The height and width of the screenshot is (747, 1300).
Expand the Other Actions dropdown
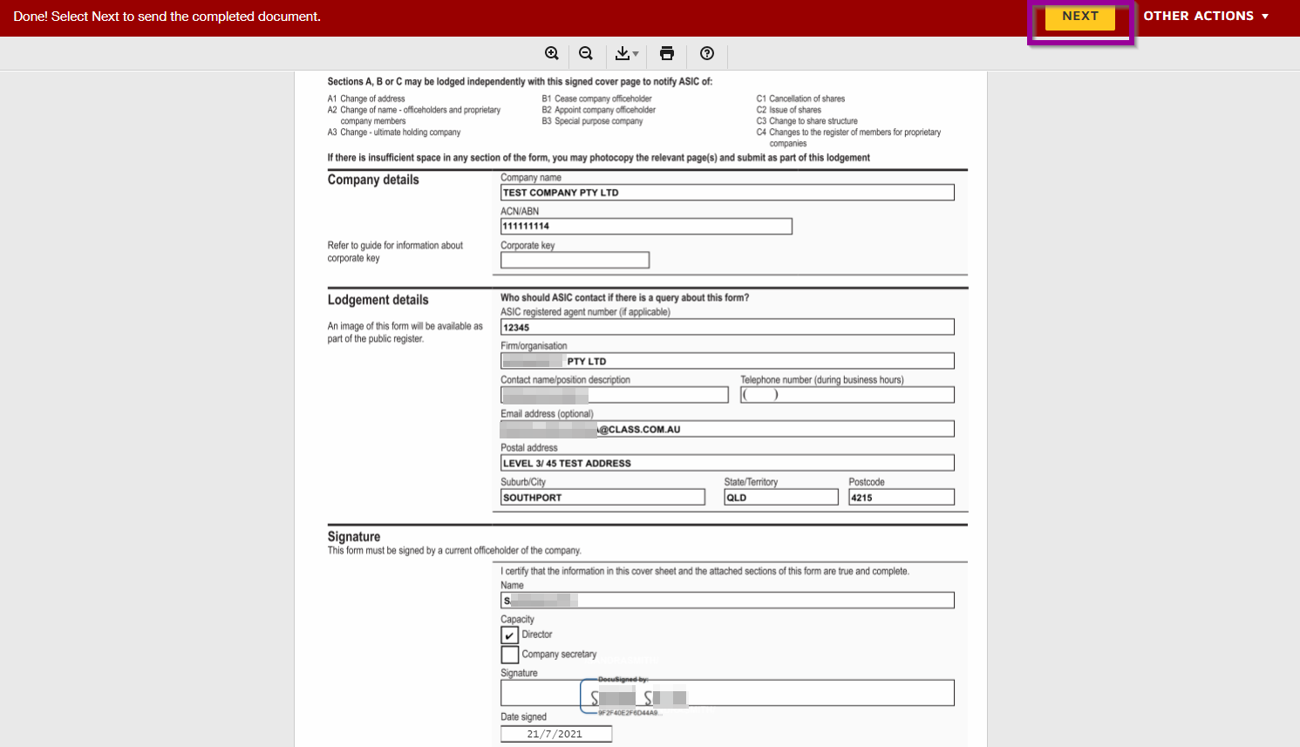pyautogui.click(x=1206, y=17)
